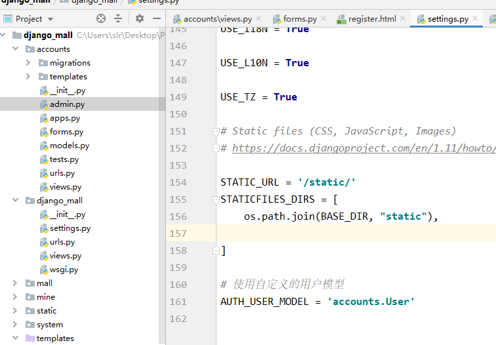
Task: Click the mall folder icon
Action: 30,283
